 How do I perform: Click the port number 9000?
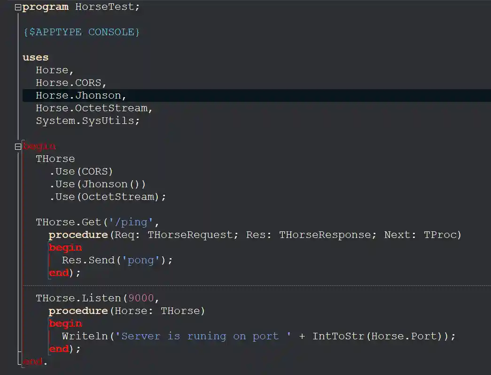point(142,298)
